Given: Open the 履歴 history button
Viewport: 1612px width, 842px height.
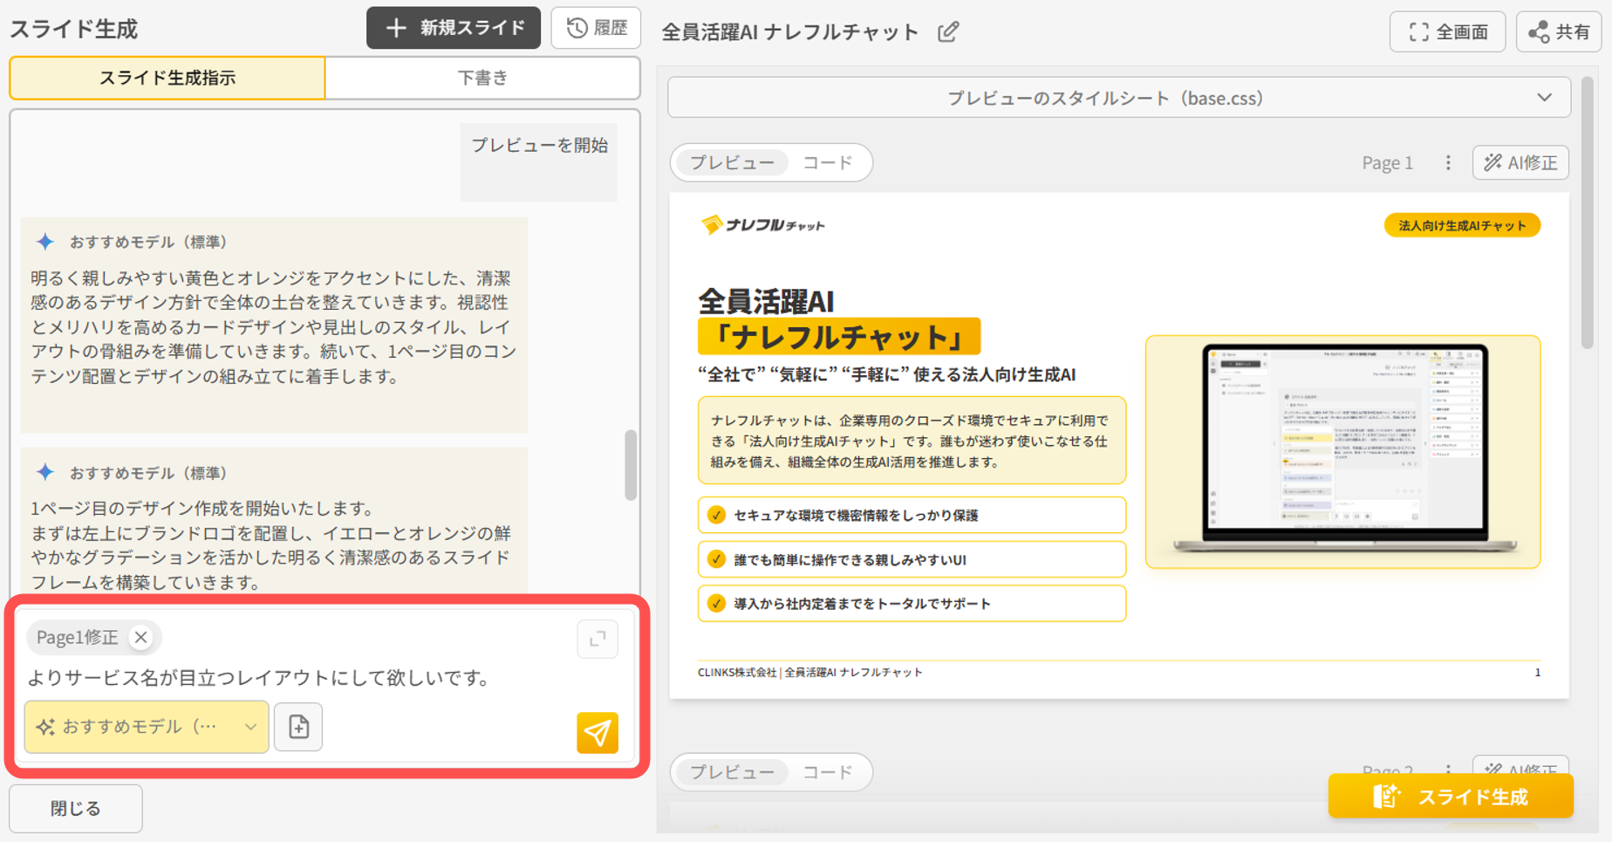Looking at the screenshot, I should pos(596,28).
